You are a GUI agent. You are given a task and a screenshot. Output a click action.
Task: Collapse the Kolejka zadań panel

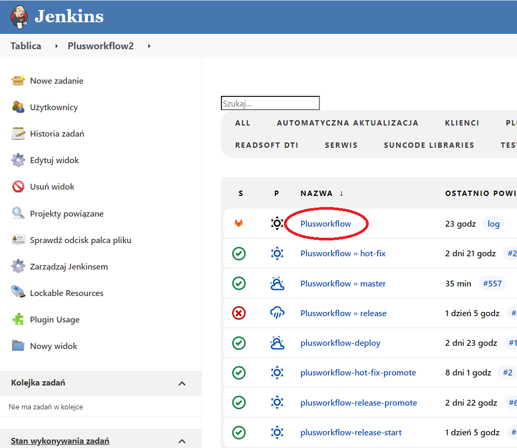(x=182, y=383)
